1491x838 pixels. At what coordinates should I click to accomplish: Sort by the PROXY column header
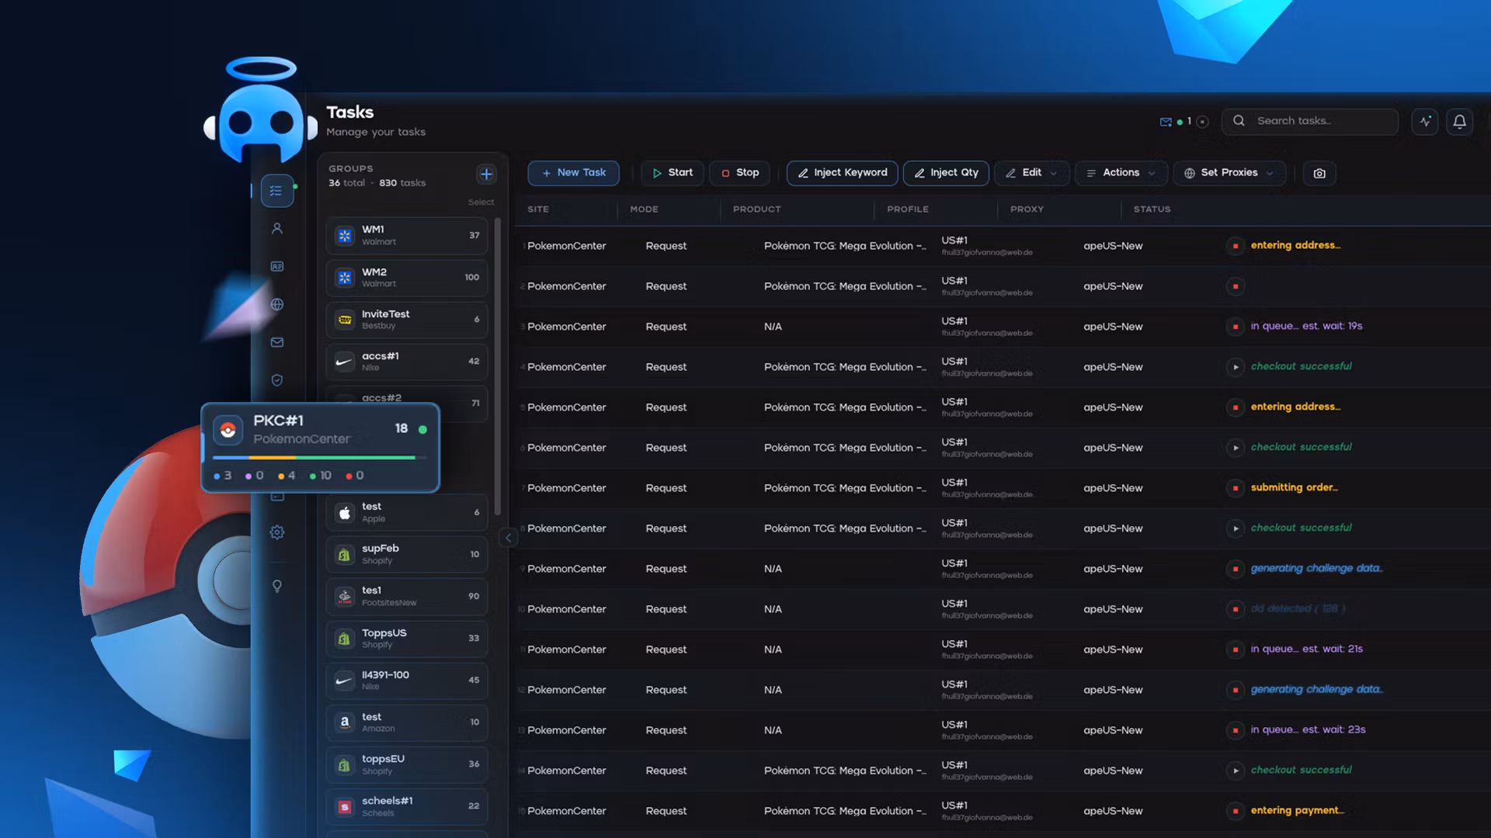click(x=1027, y=209)
